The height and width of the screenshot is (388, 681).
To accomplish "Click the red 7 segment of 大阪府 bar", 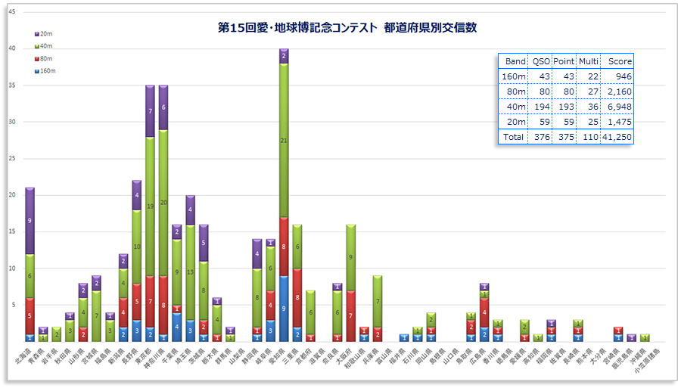I will click(350, 315).
